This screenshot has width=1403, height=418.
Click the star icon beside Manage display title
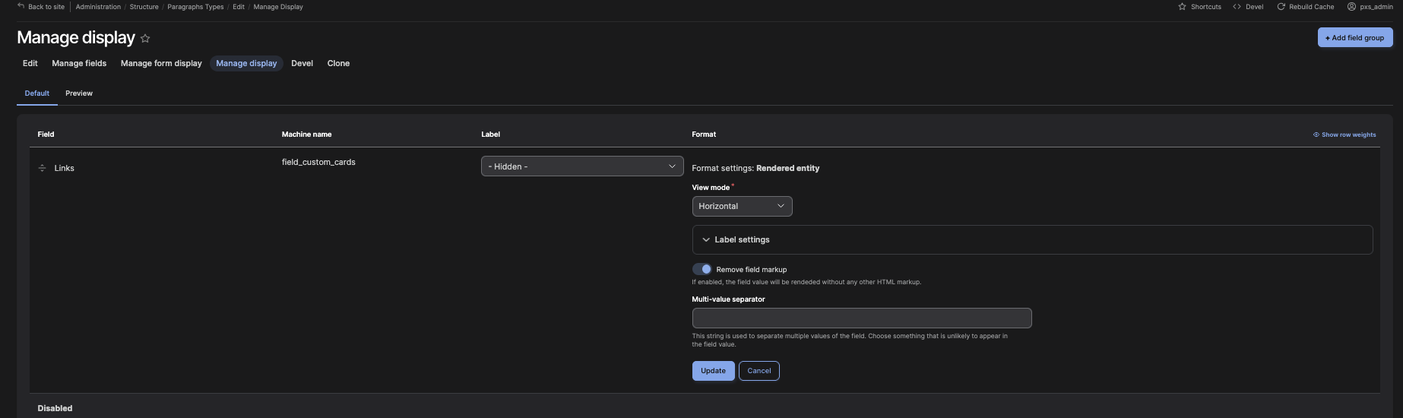(x=145, y=38)
